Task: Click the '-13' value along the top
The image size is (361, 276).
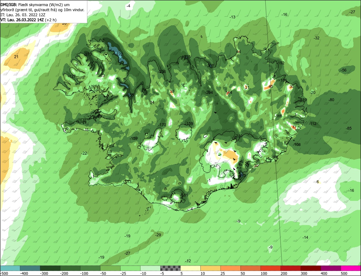Action: [232, 17]
